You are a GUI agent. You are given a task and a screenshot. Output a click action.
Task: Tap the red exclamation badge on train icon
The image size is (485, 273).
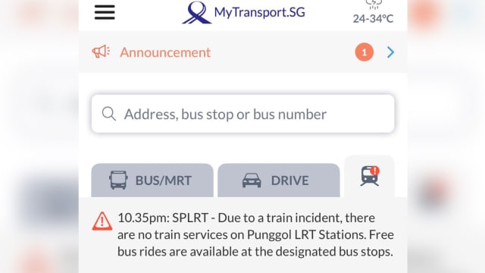[x=374, y=171]
